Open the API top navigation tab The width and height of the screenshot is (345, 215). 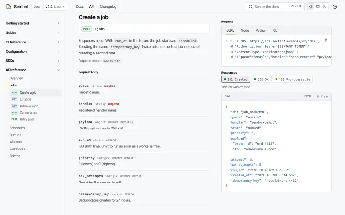pos(92,7)
